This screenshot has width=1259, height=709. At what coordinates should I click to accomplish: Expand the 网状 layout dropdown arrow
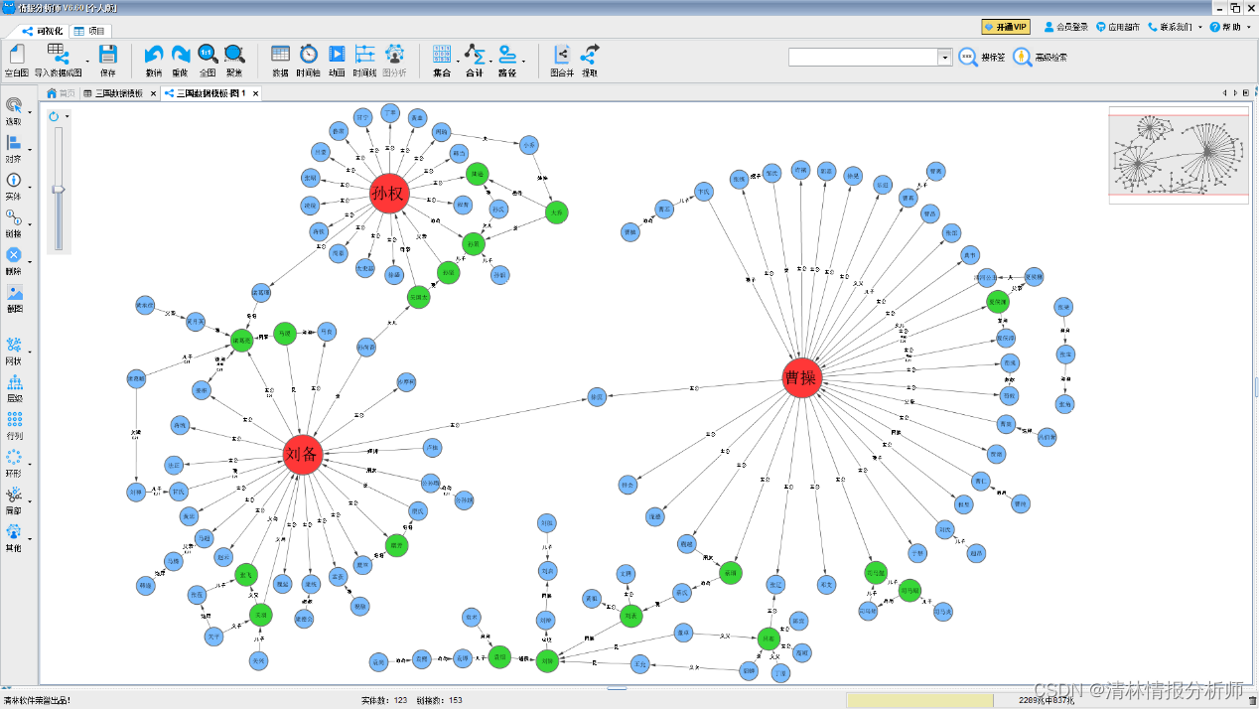[30, 351]
